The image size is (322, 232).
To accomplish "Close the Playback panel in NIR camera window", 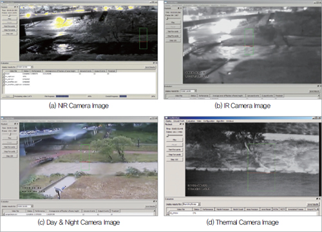I will pos(17,7).
